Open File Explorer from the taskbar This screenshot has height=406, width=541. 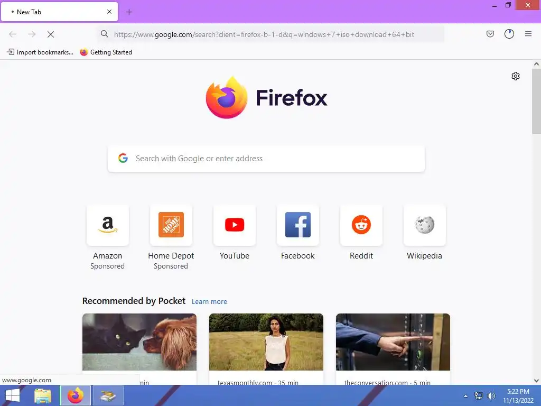pyautogui.click(x=43, y=395)
